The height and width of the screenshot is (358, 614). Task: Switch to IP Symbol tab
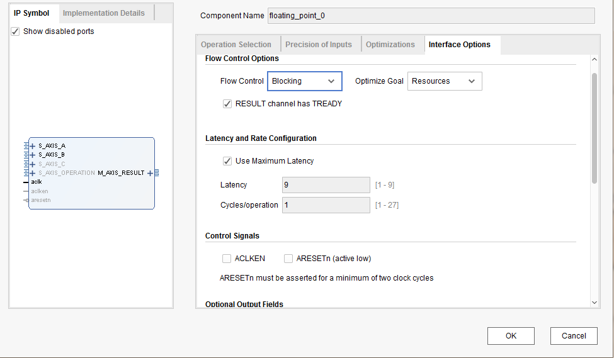[31, 13]
